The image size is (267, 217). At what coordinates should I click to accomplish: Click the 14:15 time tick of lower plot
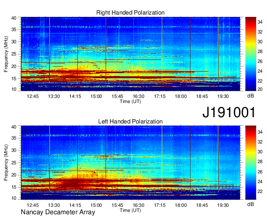(x=75, y=205)
